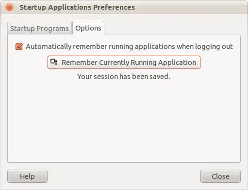The image size is (248, 190).
Task: Click the word 'Options' in the tab strip
Action: (88, 28)
